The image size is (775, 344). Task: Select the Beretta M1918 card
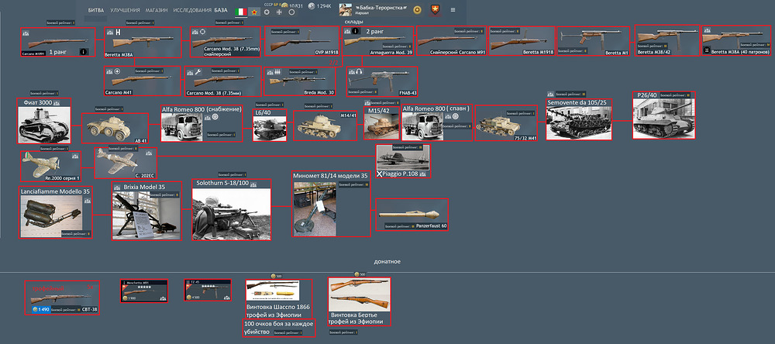[x=521, y=41]
